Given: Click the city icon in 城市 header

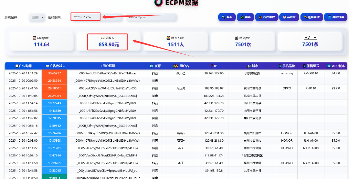Looking at the screenshot, I should 249,66.
